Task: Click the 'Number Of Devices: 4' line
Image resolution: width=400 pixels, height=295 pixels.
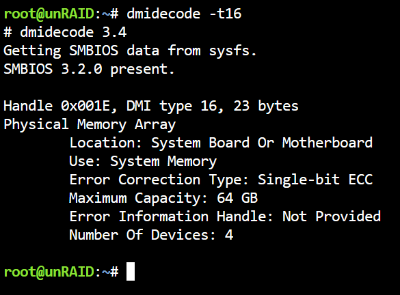Action: [151, 235]
